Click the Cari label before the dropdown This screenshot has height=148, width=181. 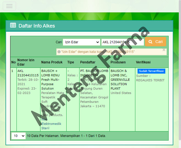click(x=59, y=42)
